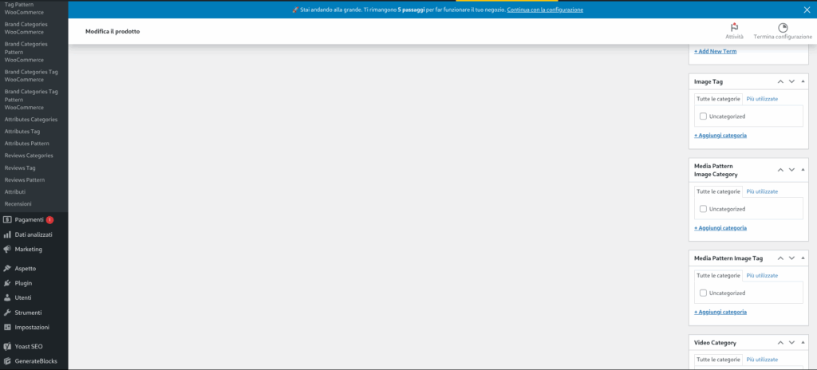817x370 pixels.
Task: Click the Impostazioni settings icon
Action: 7,327
